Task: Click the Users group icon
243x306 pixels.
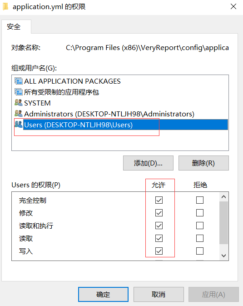Action: [19, 125]
